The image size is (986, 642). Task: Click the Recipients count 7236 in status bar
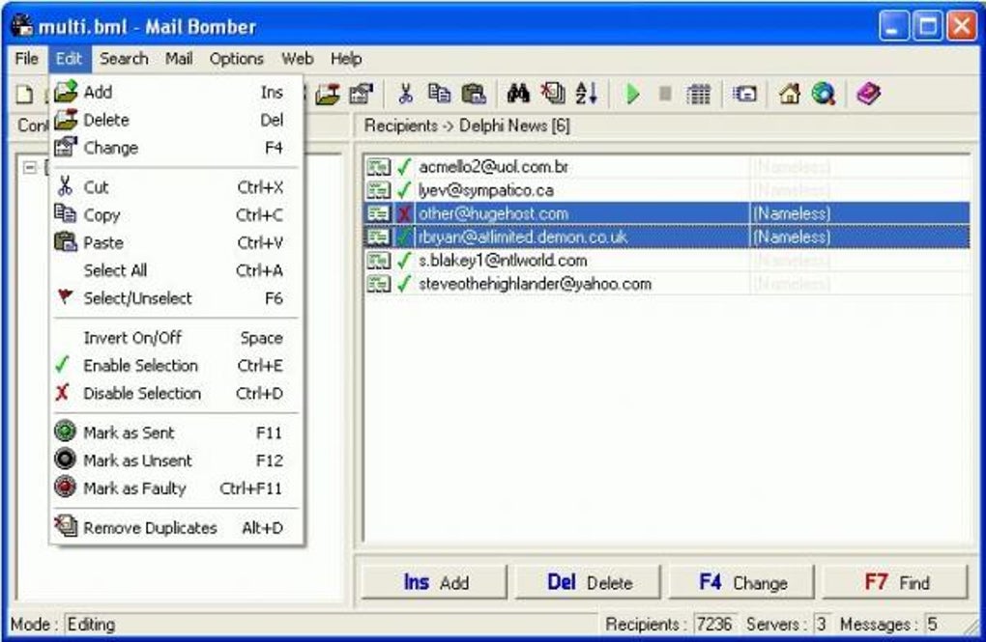[714, 625]
